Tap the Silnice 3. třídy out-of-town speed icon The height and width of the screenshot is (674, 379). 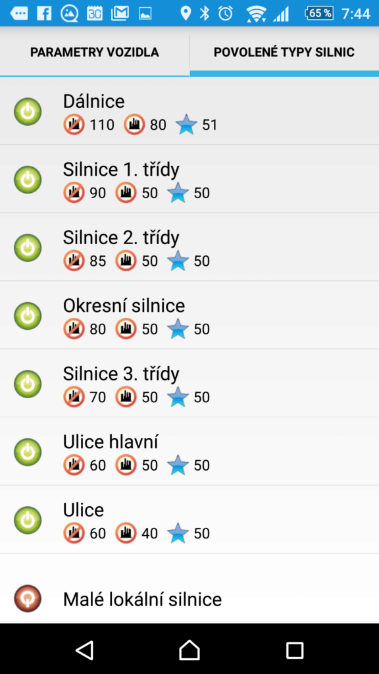coord(74,397)
